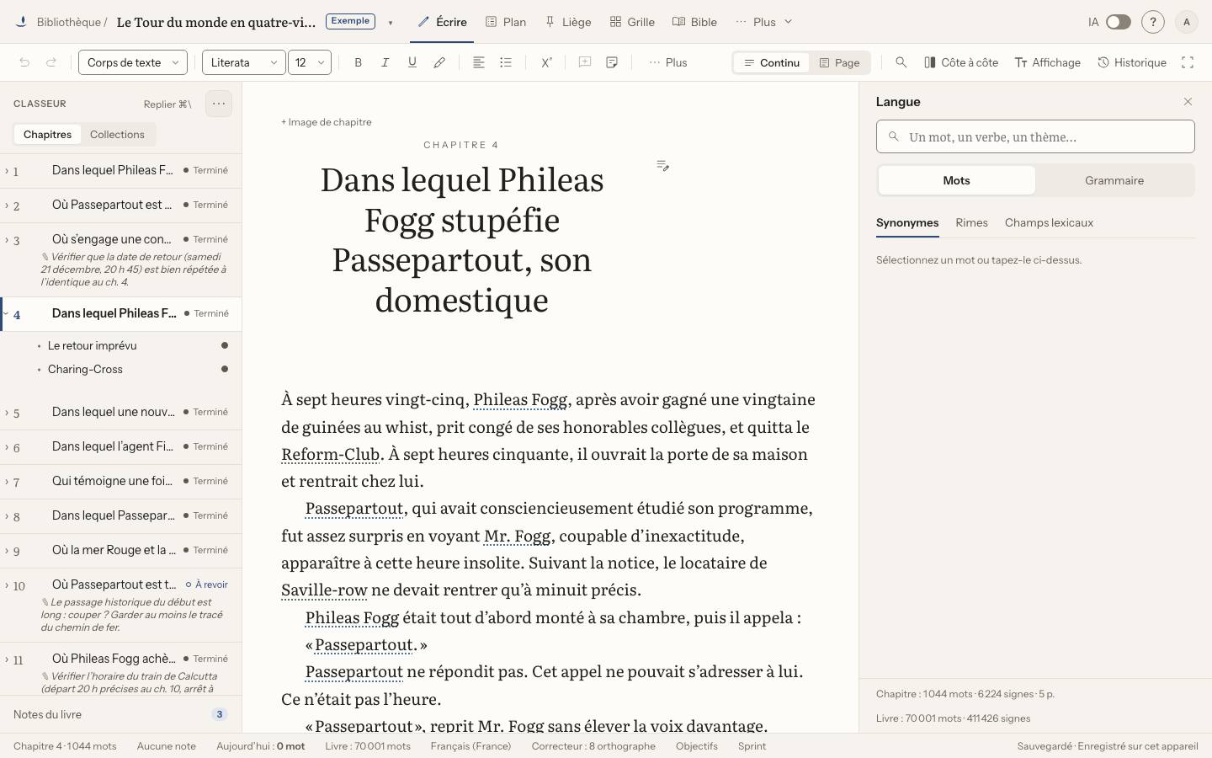Screen dimensions: 1212x758
Task: Open the Plan tab
Action: pyautogui.click(x=506, y=22)
